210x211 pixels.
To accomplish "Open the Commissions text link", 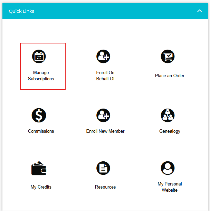I will click(x=41, y=131).
